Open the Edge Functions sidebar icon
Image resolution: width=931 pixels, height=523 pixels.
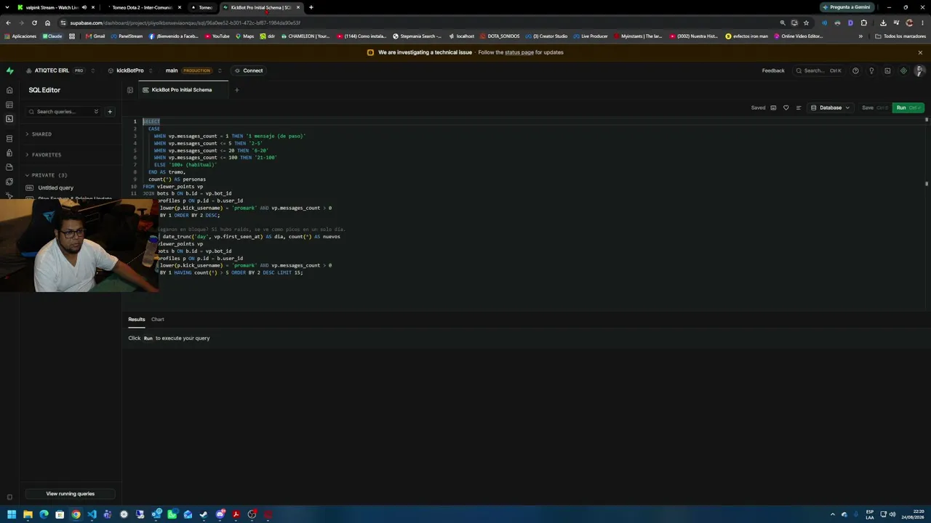coord(9,182)
